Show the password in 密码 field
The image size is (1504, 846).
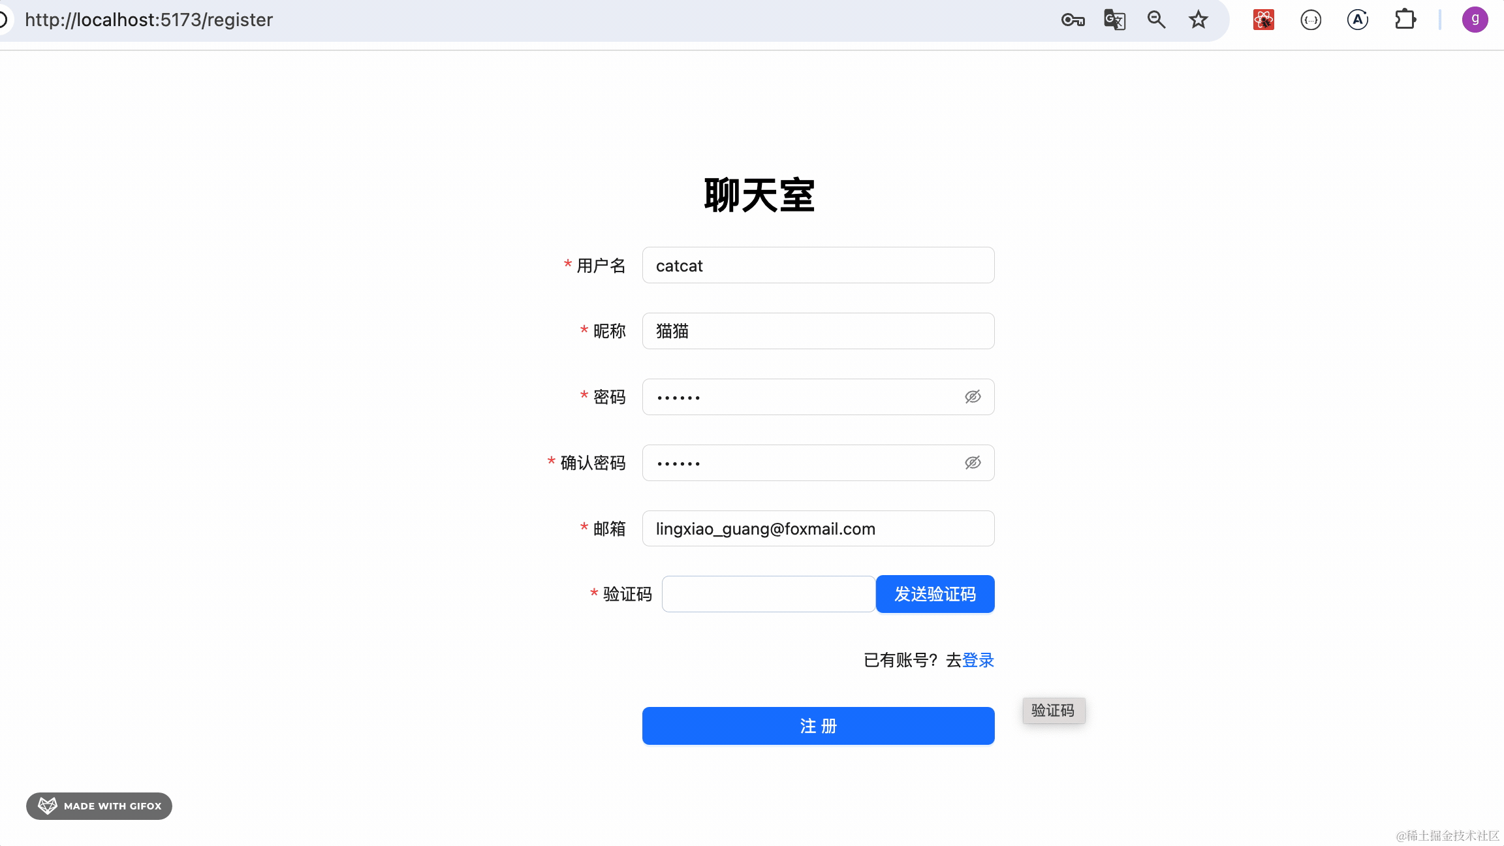973,397
